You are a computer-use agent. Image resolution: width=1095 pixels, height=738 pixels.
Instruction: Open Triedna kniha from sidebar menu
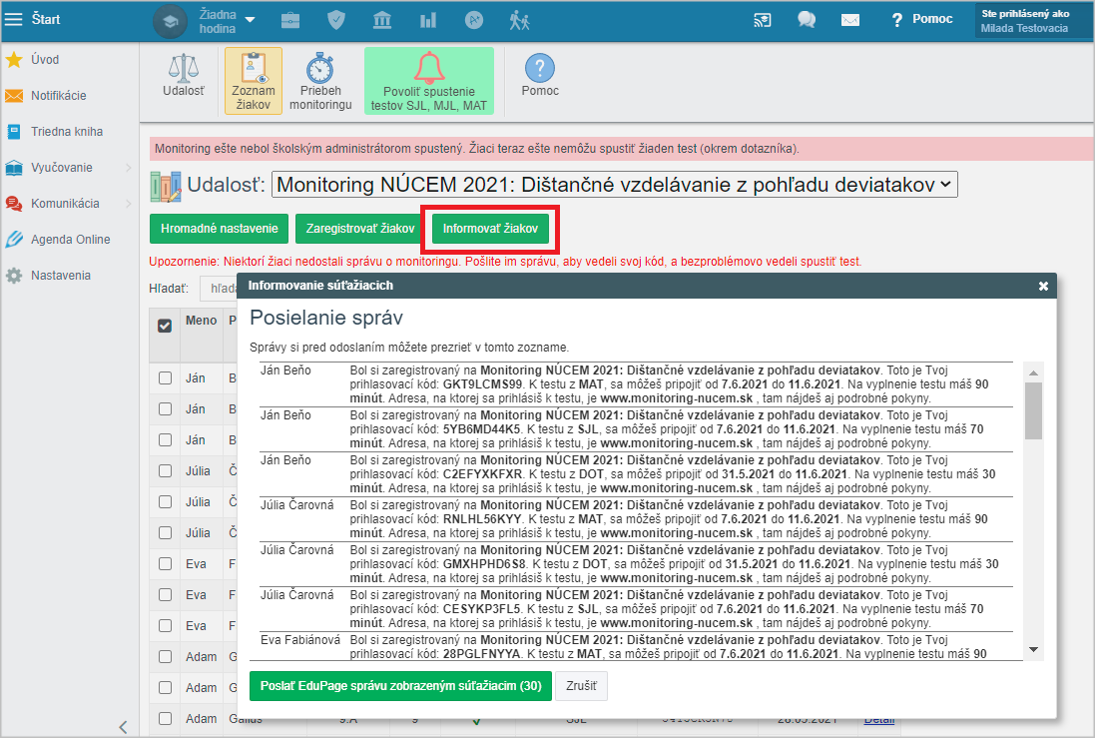click(x=66, y=132)
